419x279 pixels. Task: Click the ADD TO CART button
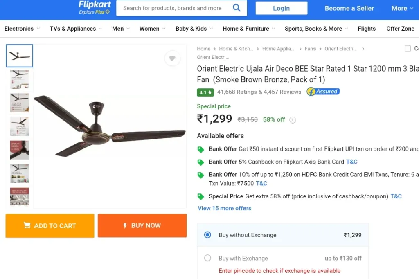pyautogui.click(x=50, y=226)
